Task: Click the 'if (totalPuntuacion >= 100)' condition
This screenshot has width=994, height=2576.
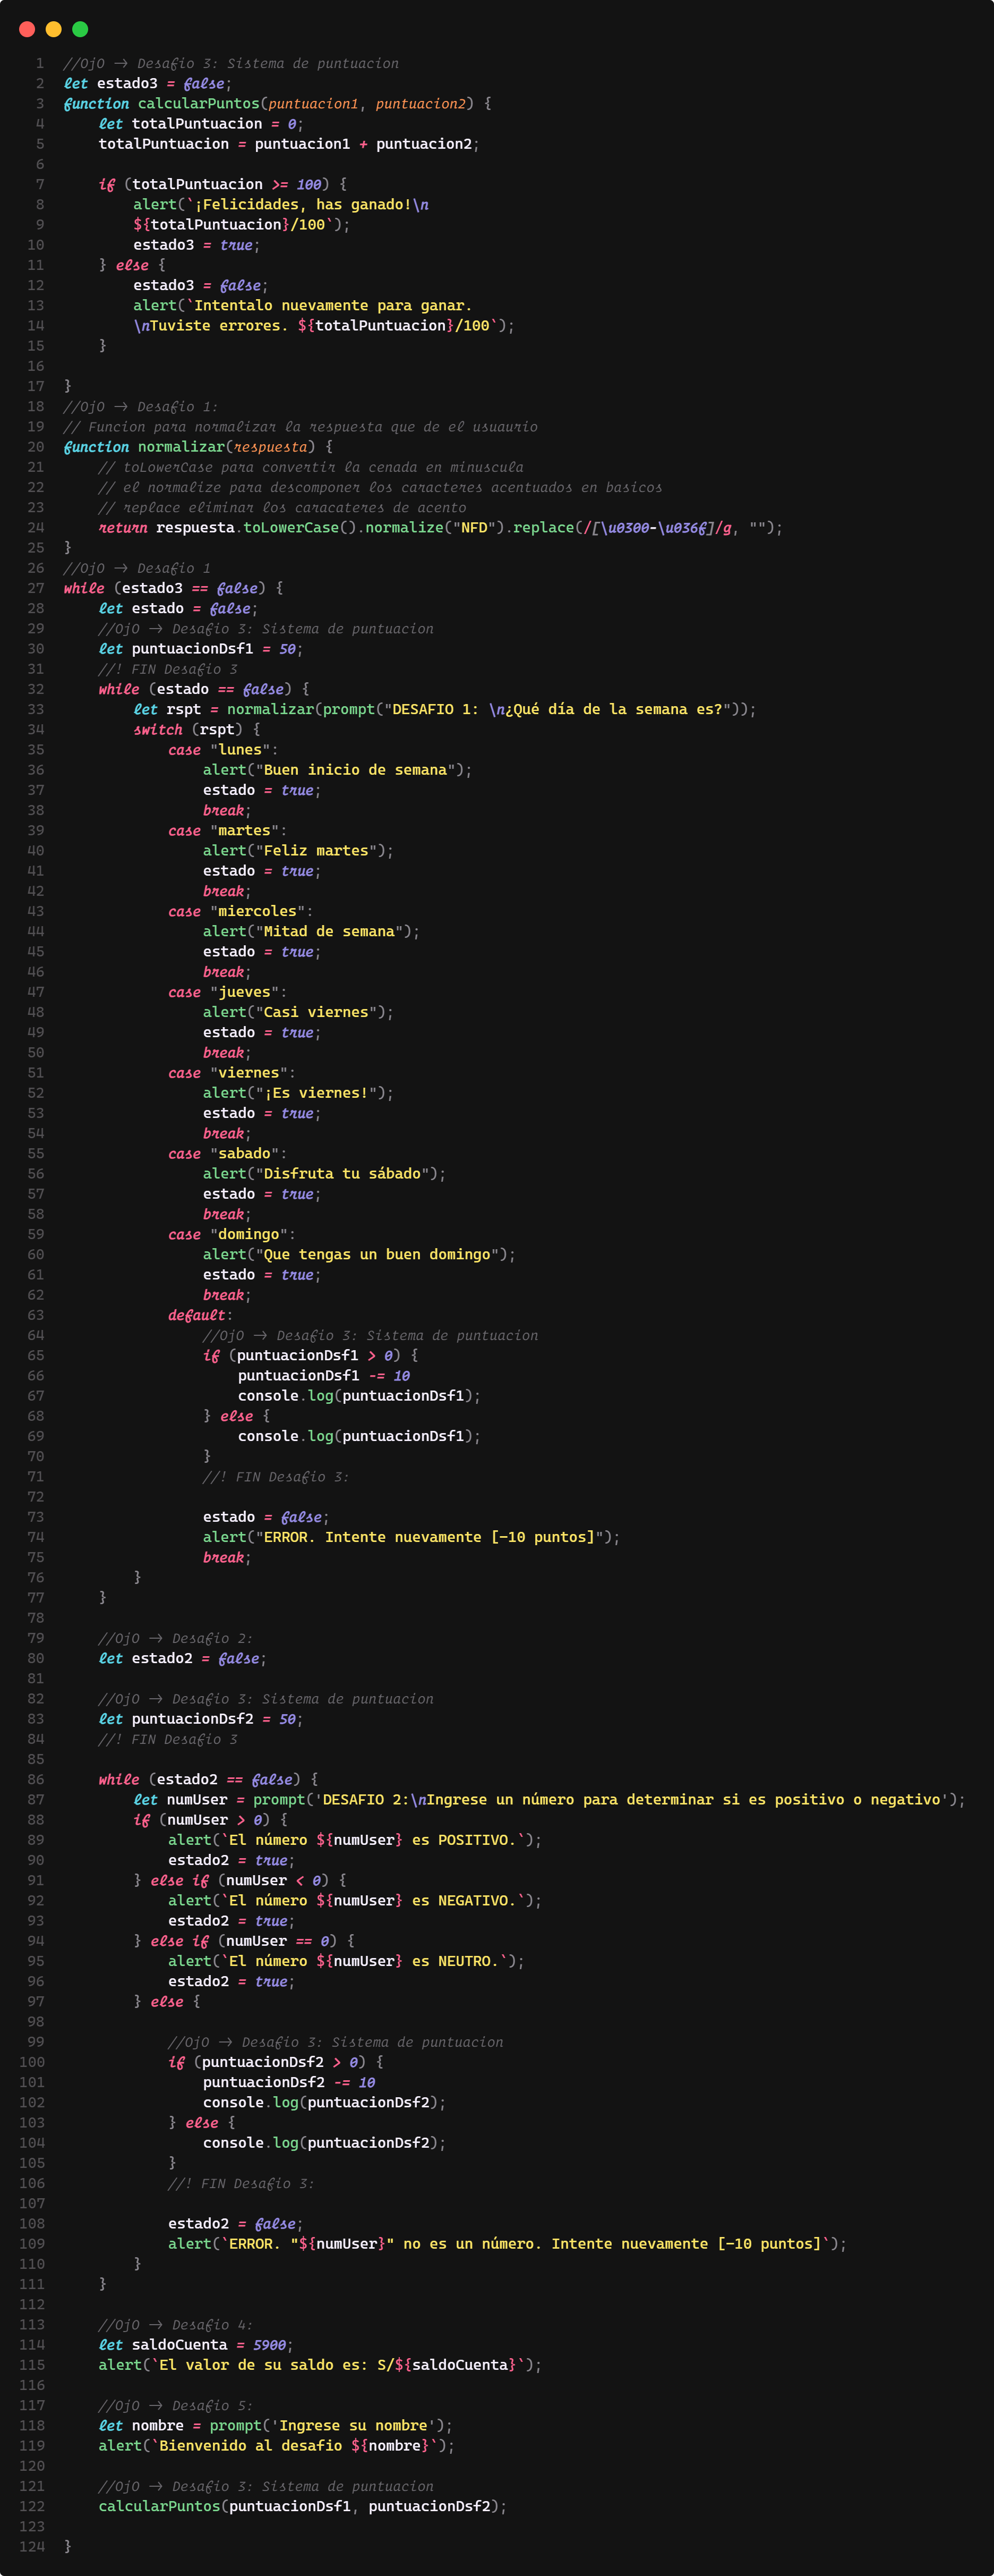Action: (x=223, y=185)
